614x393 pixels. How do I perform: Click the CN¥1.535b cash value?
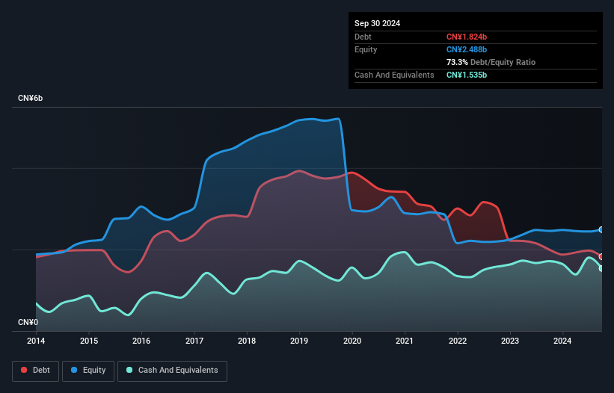[467, 75]
